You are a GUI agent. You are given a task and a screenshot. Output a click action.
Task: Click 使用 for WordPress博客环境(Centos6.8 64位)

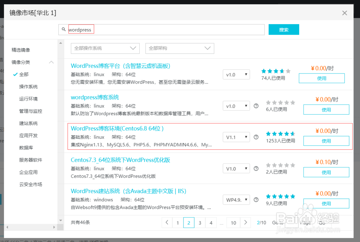[x=326, y=141]
